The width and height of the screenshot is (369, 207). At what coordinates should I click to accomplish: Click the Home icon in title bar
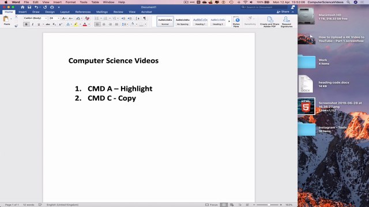[22, 7]
